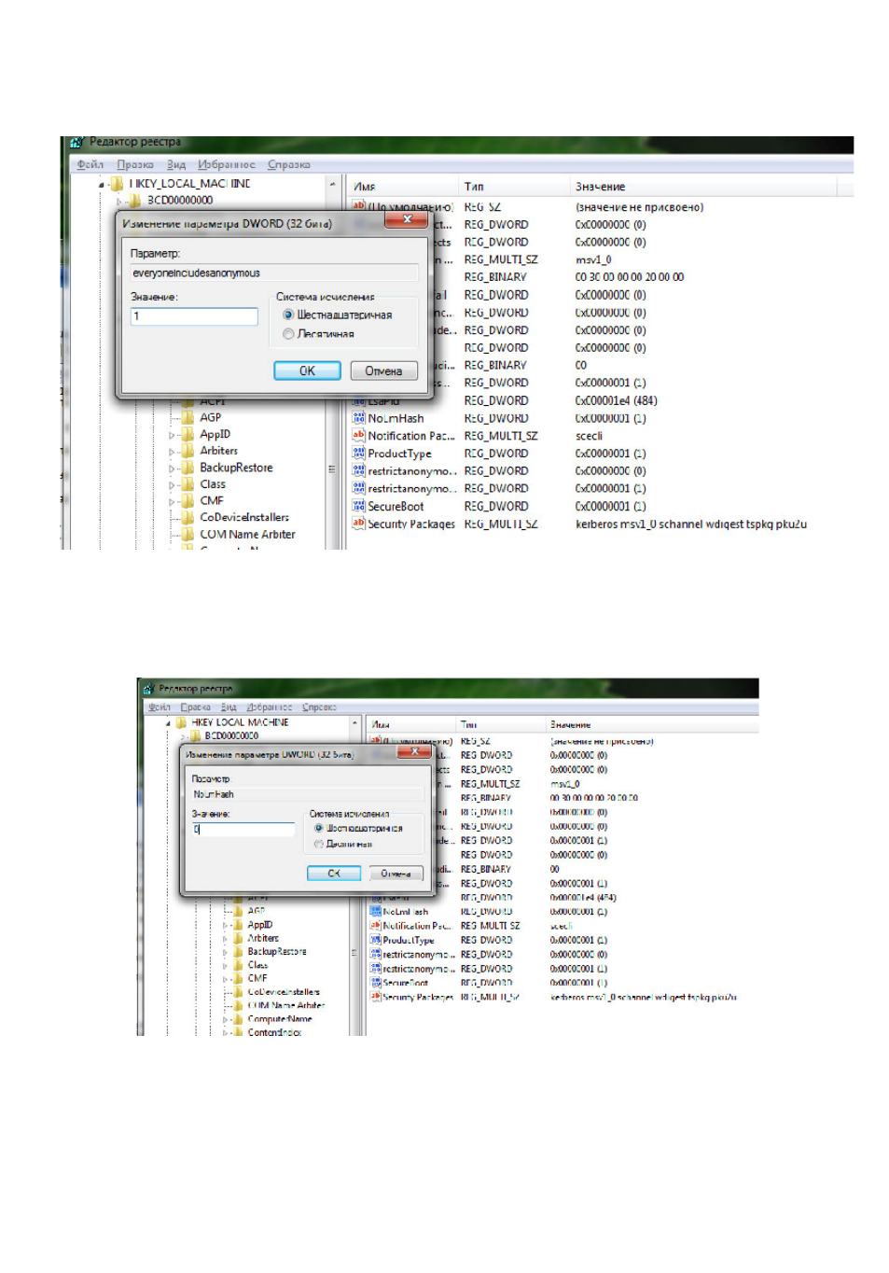This screenshot has height=1273, width=889.
Task: Click the AGP folder icon in upper screenshot
Action: coord(188,417)
